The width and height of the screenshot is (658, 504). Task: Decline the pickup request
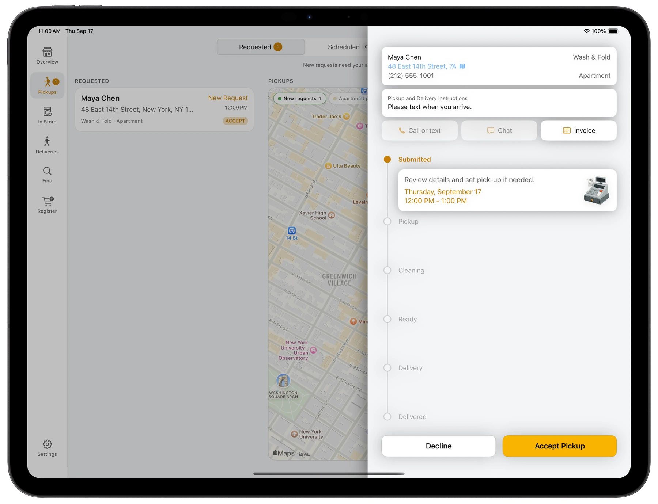coord(438,446)
